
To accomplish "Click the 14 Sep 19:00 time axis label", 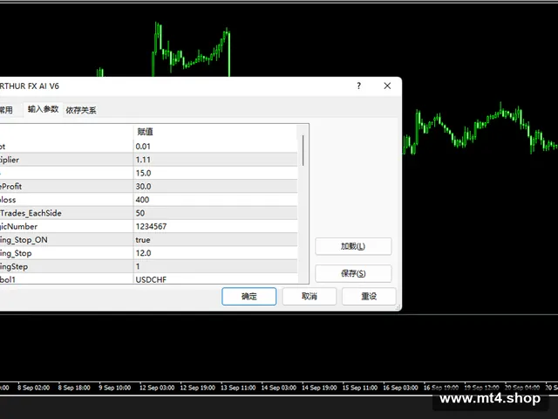I will pyautogui.click(x=319, y=388).
